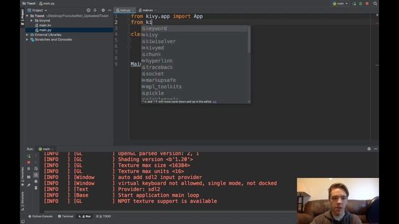Toggle scroll to end in Run console
The image size is (399, 224).
[x=36, y=175]
